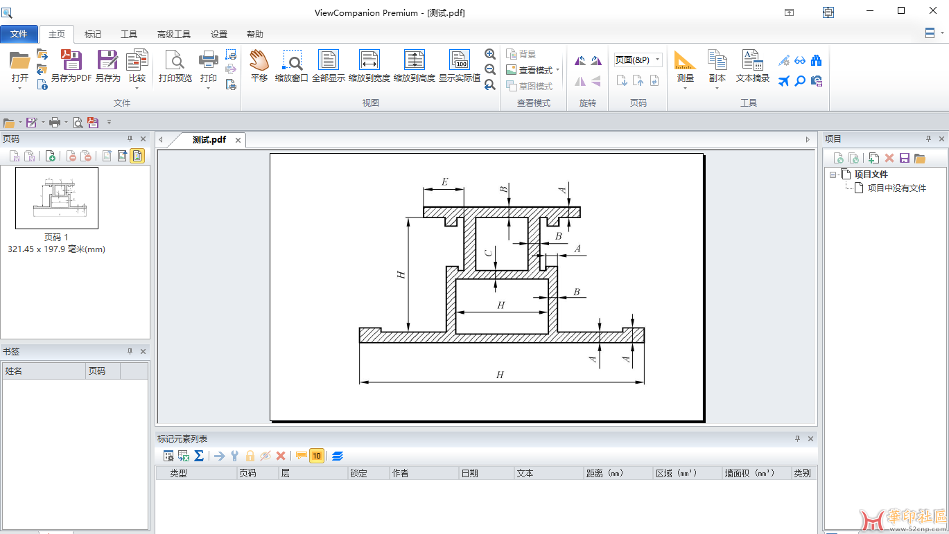Click the 另存为 save-as icon
Screen dimensions: 949x534
point(107,60)
